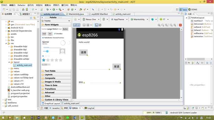Screen dimensions: 214x120
Task: Click the first rating star in Palette
Action: [44, 60]
